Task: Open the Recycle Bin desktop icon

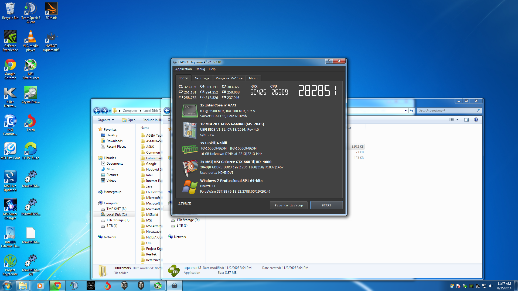Action: [10, 11]
